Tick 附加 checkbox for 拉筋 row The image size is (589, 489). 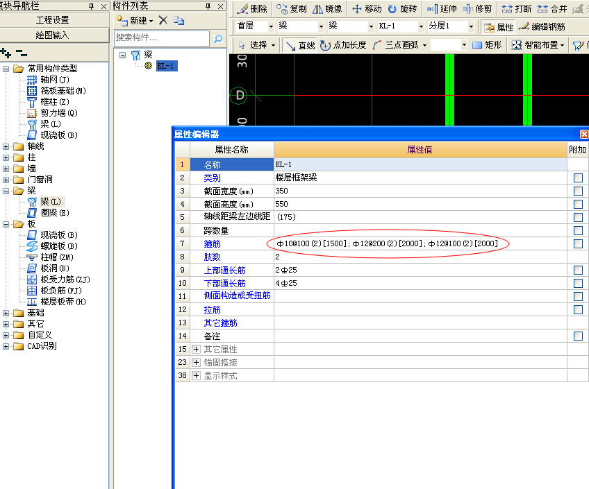[x=578, y=310]
